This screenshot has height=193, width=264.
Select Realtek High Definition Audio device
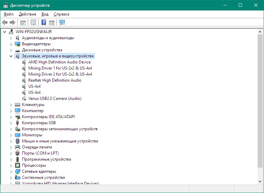pos(55,80)
